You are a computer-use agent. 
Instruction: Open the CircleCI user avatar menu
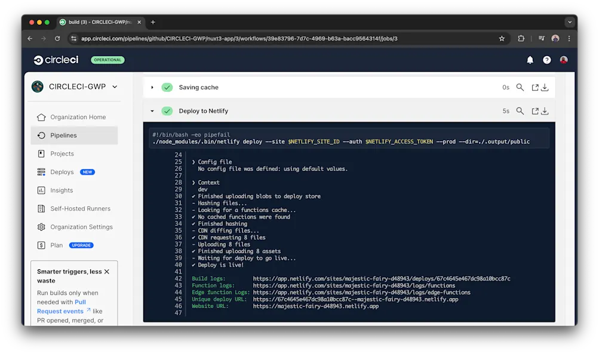(564, 60)
